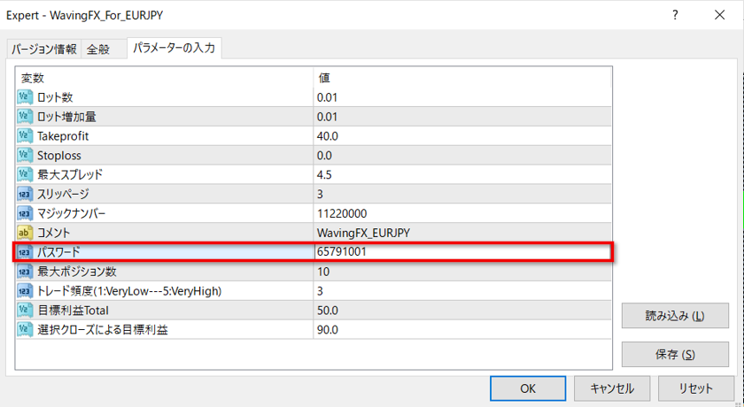Click the integer icon beside マジックナンバー
This screenshot has height=407, width=744.
25,213
